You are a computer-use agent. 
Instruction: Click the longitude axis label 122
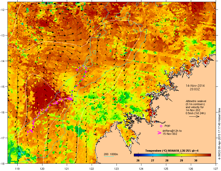coord(92,168)
